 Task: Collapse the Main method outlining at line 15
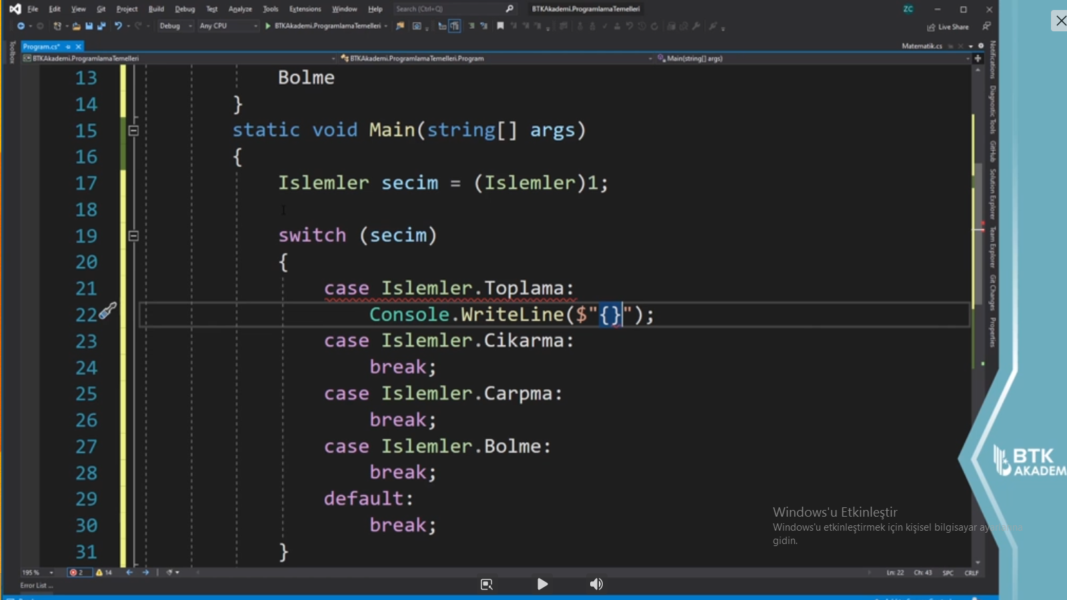133,131
